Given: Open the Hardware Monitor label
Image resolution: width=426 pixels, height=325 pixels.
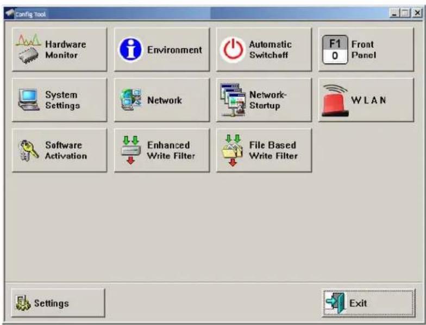Looking at the screenshot, I should tap(65, 49).
